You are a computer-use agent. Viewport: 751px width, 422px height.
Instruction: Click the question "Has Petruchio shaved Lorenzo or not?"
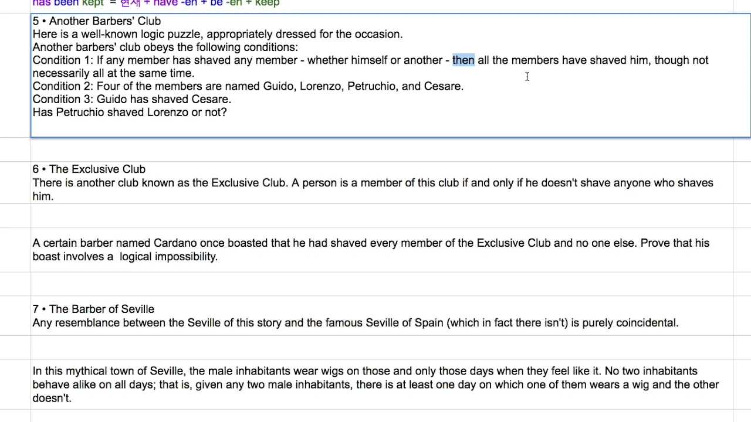130,112
